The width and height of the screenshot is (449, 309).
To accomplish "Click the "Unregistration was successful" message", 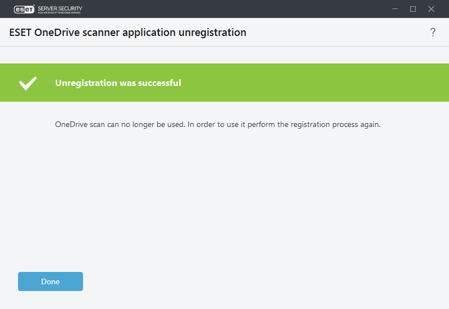I will click(118, 83).
